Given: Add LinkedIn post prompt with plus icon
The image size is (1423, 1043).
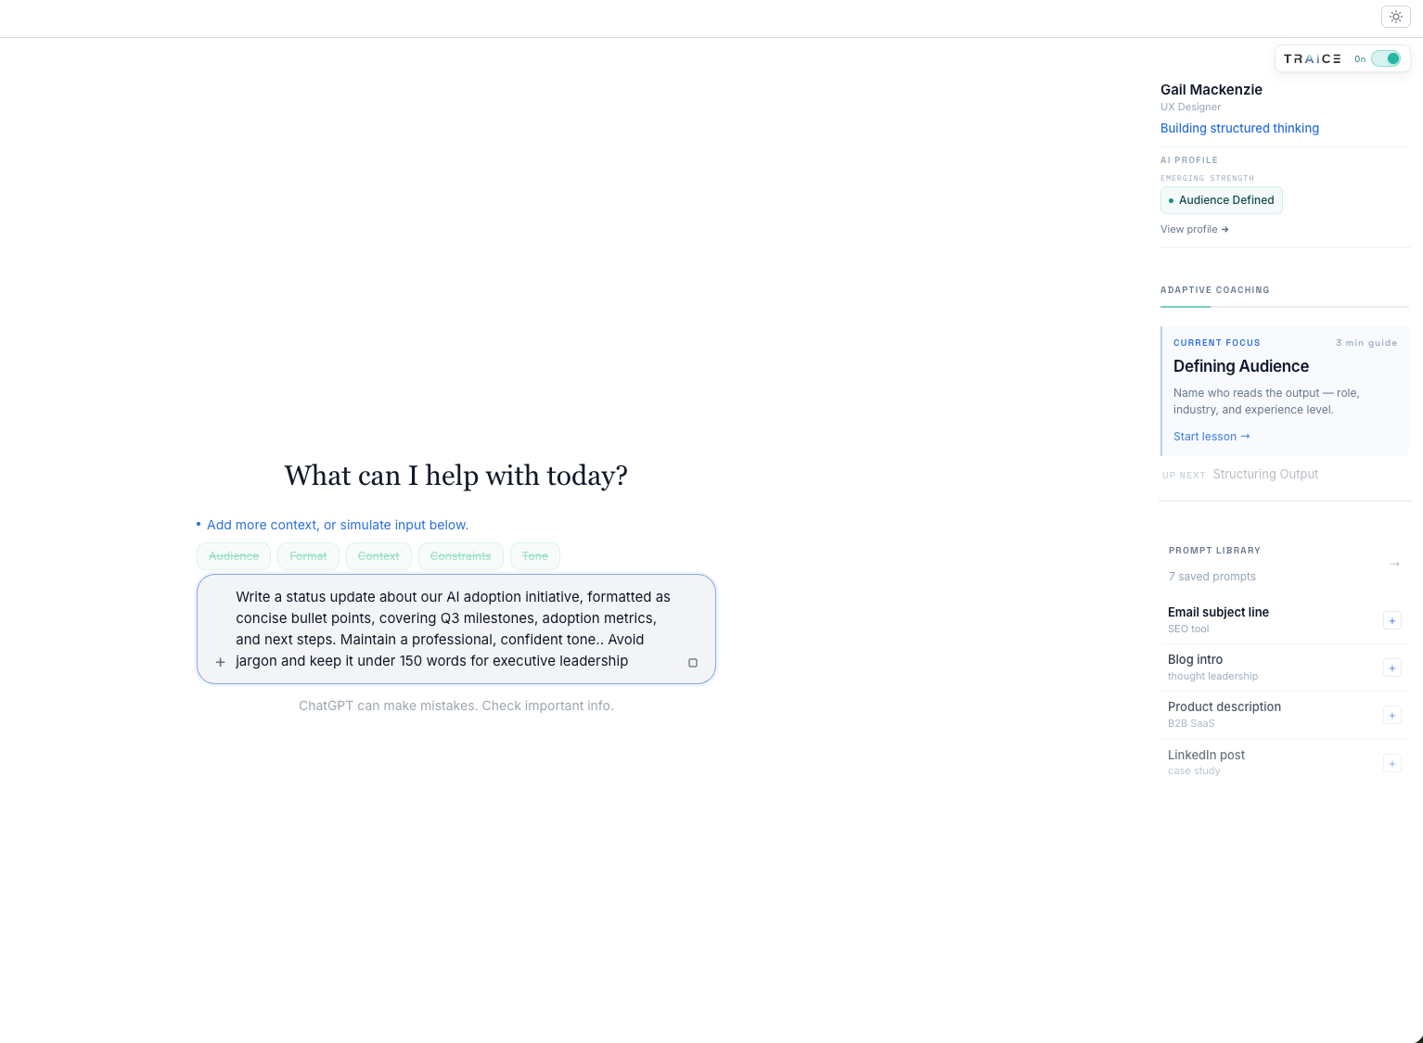Looking at the screenshot, I should pyautogui.click(x=1391, y=763).
